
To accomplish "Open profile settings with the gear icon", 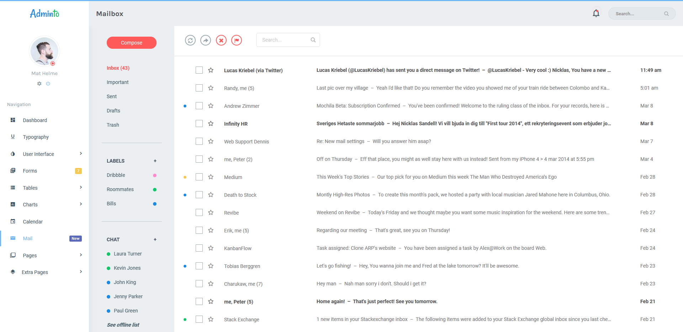I will [39, 84].
